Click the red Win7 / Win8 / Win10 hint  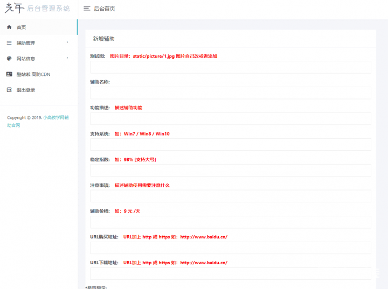142,134
